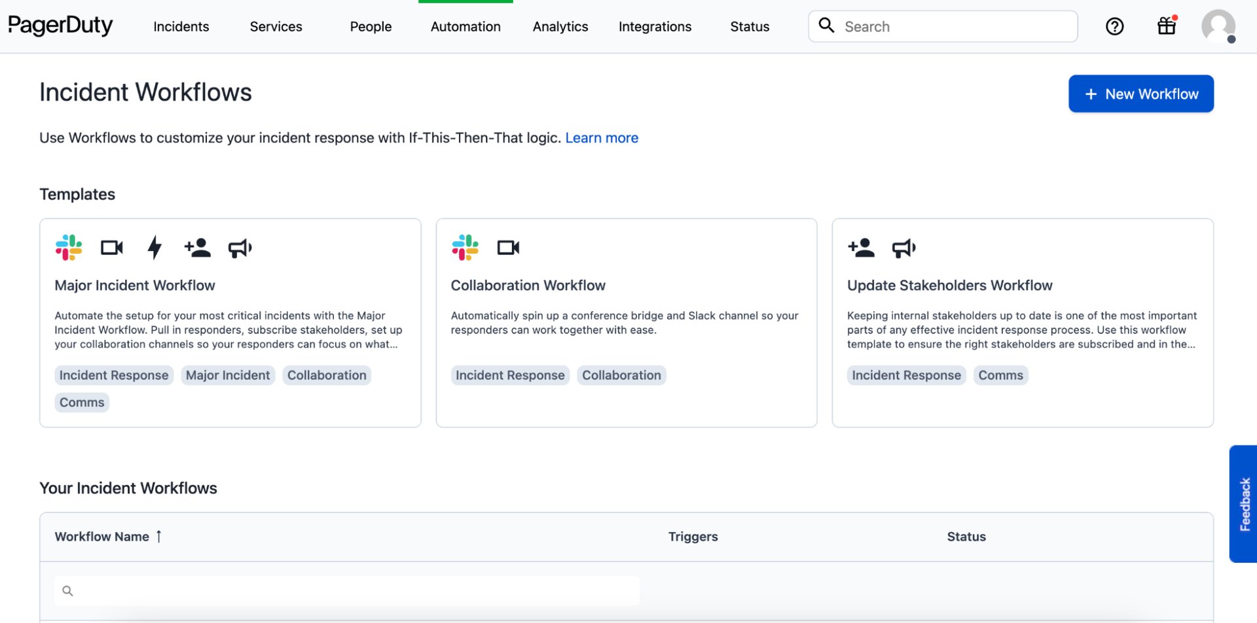Click the add responder icon on Update Stakeholders Workflow
1257x623 pixels.
click(x=862, y=248)
